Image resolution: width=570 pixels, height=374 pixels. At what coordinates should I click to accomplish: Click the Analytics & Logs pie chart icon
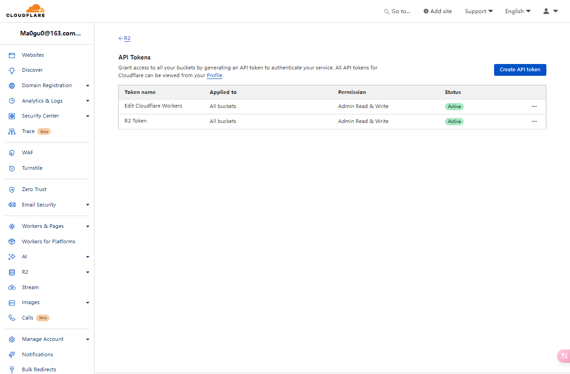[x=12, y=101]
